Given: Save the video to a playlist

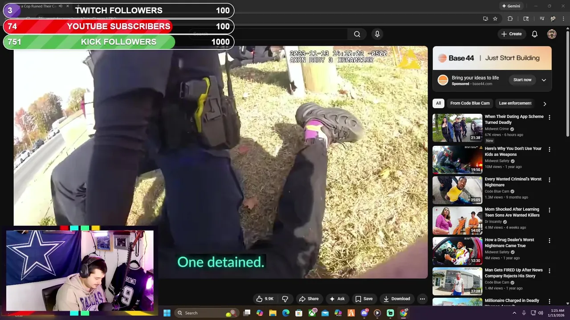Looking at the screenshot, I should pos(364,299).
